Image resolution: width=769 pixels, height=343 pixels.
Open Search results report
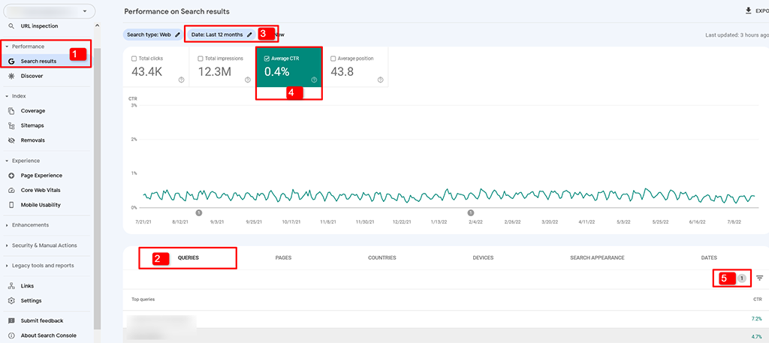coord(38,62)
